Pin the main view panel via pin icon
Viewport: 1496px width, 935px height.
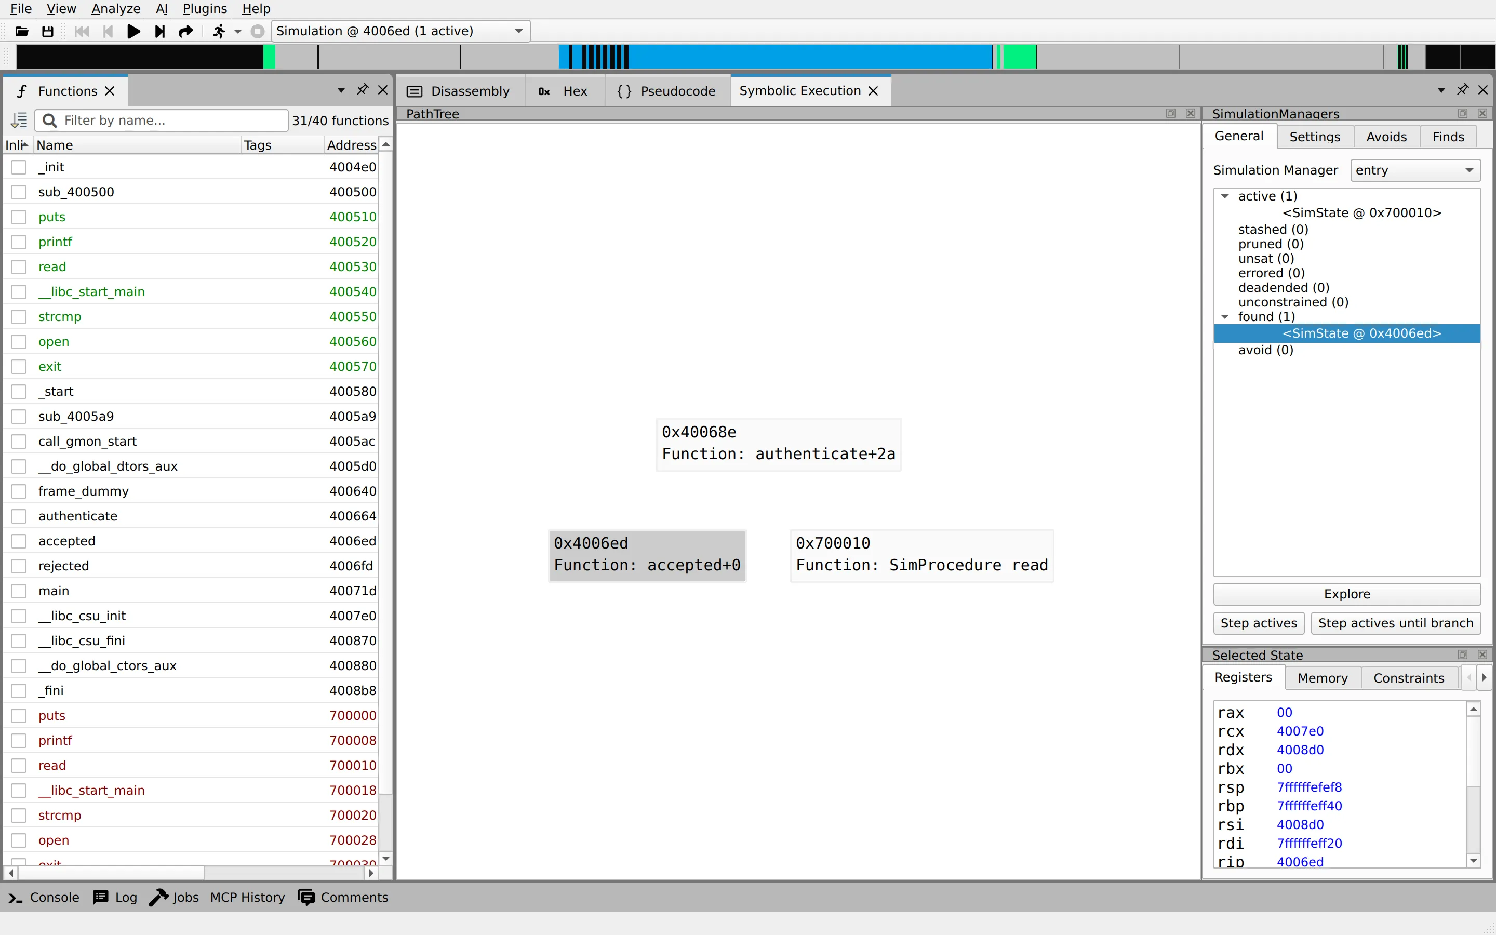(x=1463, y=90)
